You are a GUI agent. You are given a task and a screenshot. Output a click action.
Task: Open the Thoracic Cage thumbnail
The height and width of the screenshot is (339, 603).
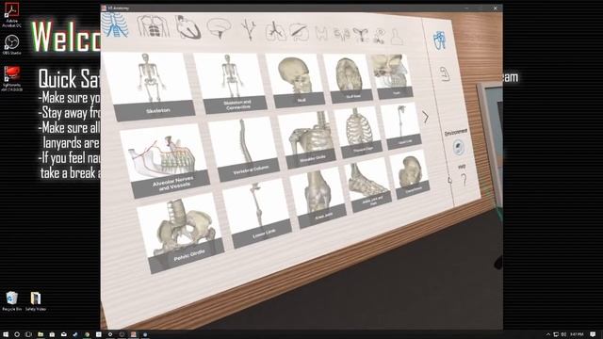358,133
